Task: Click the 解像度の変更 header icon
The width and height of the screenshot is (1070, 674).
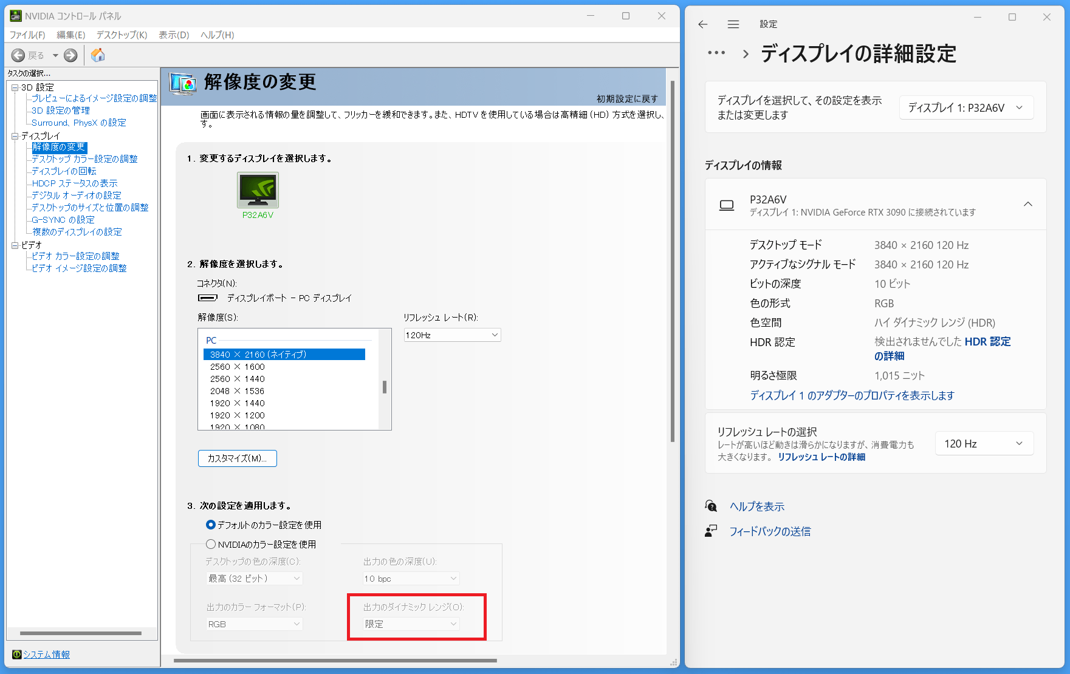Action: click(x=183, y=84)
